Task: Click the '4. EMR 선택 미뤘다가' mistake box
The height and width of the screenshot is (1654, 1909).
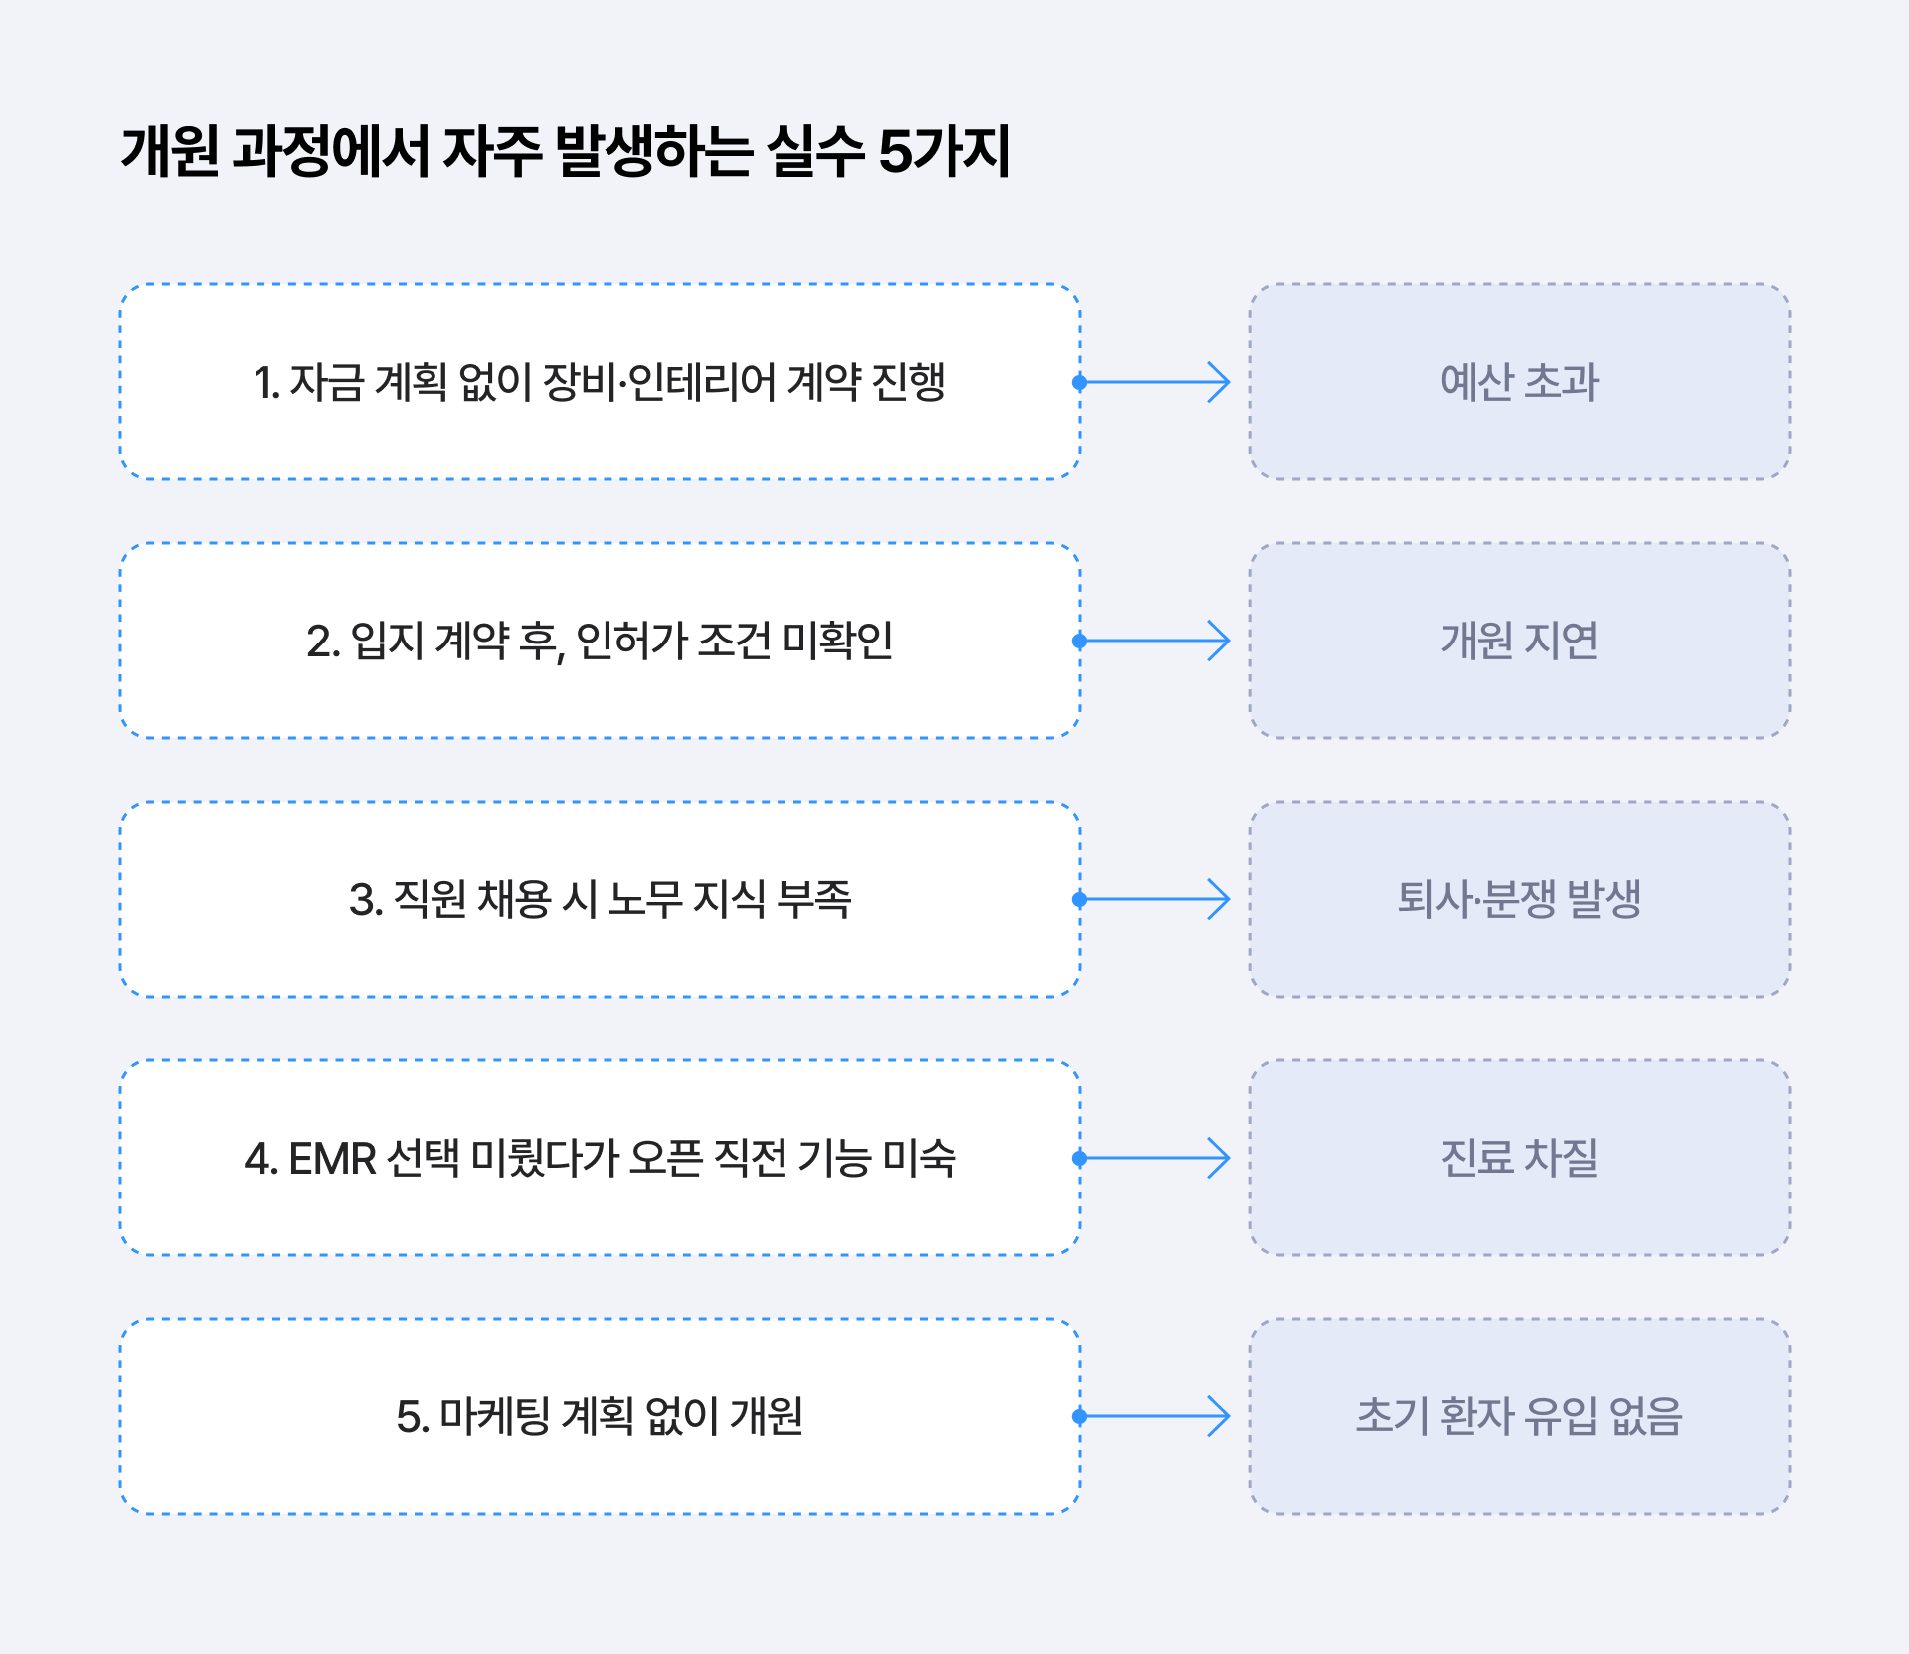Action: click(599, 1158)
